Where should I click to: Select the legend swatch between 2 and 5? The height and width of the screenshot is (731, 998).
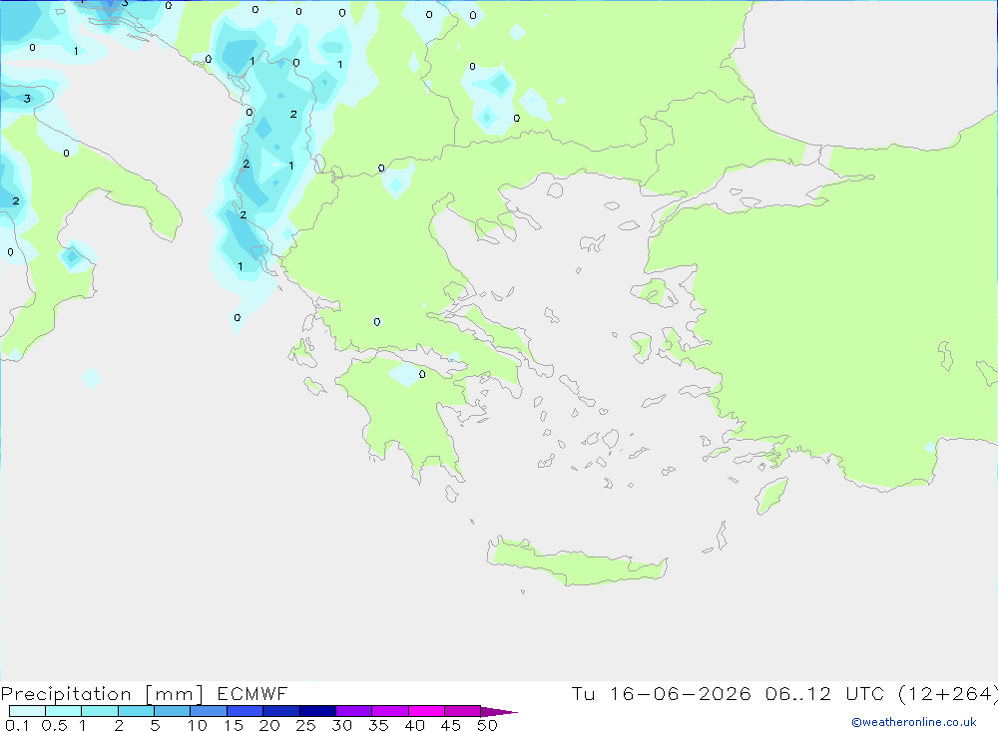(136, 711)
